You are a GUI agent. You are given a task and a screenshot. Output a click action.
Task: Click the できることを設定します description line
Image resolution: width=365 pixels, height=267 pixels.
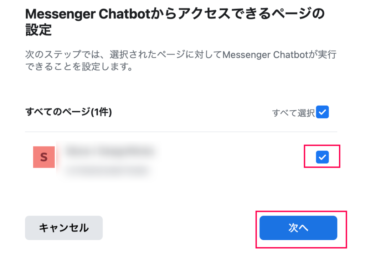coord(79,66)
